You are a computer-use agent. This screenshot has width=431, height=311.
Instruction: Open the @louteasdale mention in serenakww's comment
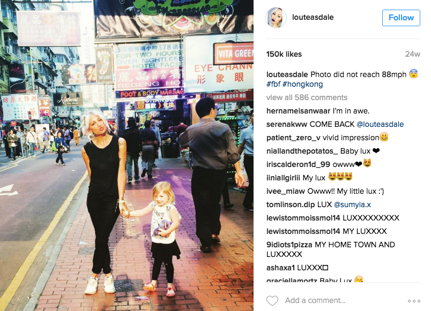coord(380,124)
